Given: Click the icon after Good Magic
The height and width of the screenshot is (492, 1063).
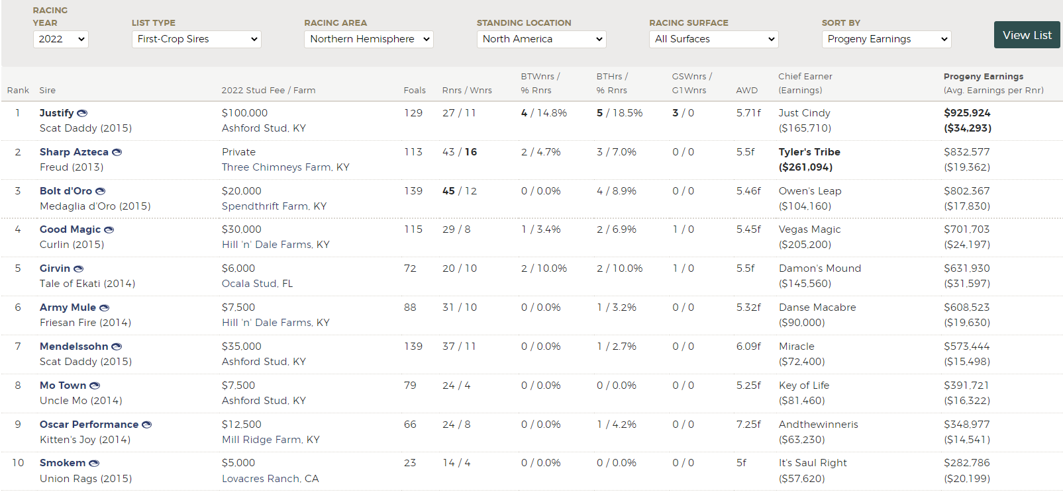Looking at the screenshot, I should pos(109,229).
